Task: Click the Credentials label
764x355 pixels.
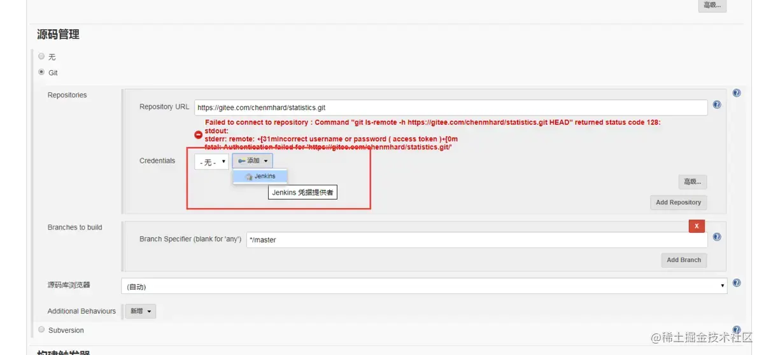Action: (x=157, y=160)
